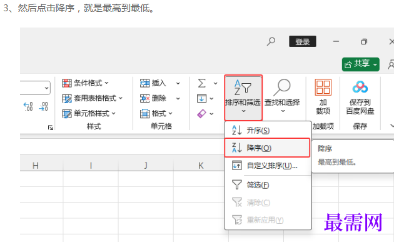Screen dimensions: 394x242
Task: Click the 查找和选择 dropdown chevron
Action: 283,111
